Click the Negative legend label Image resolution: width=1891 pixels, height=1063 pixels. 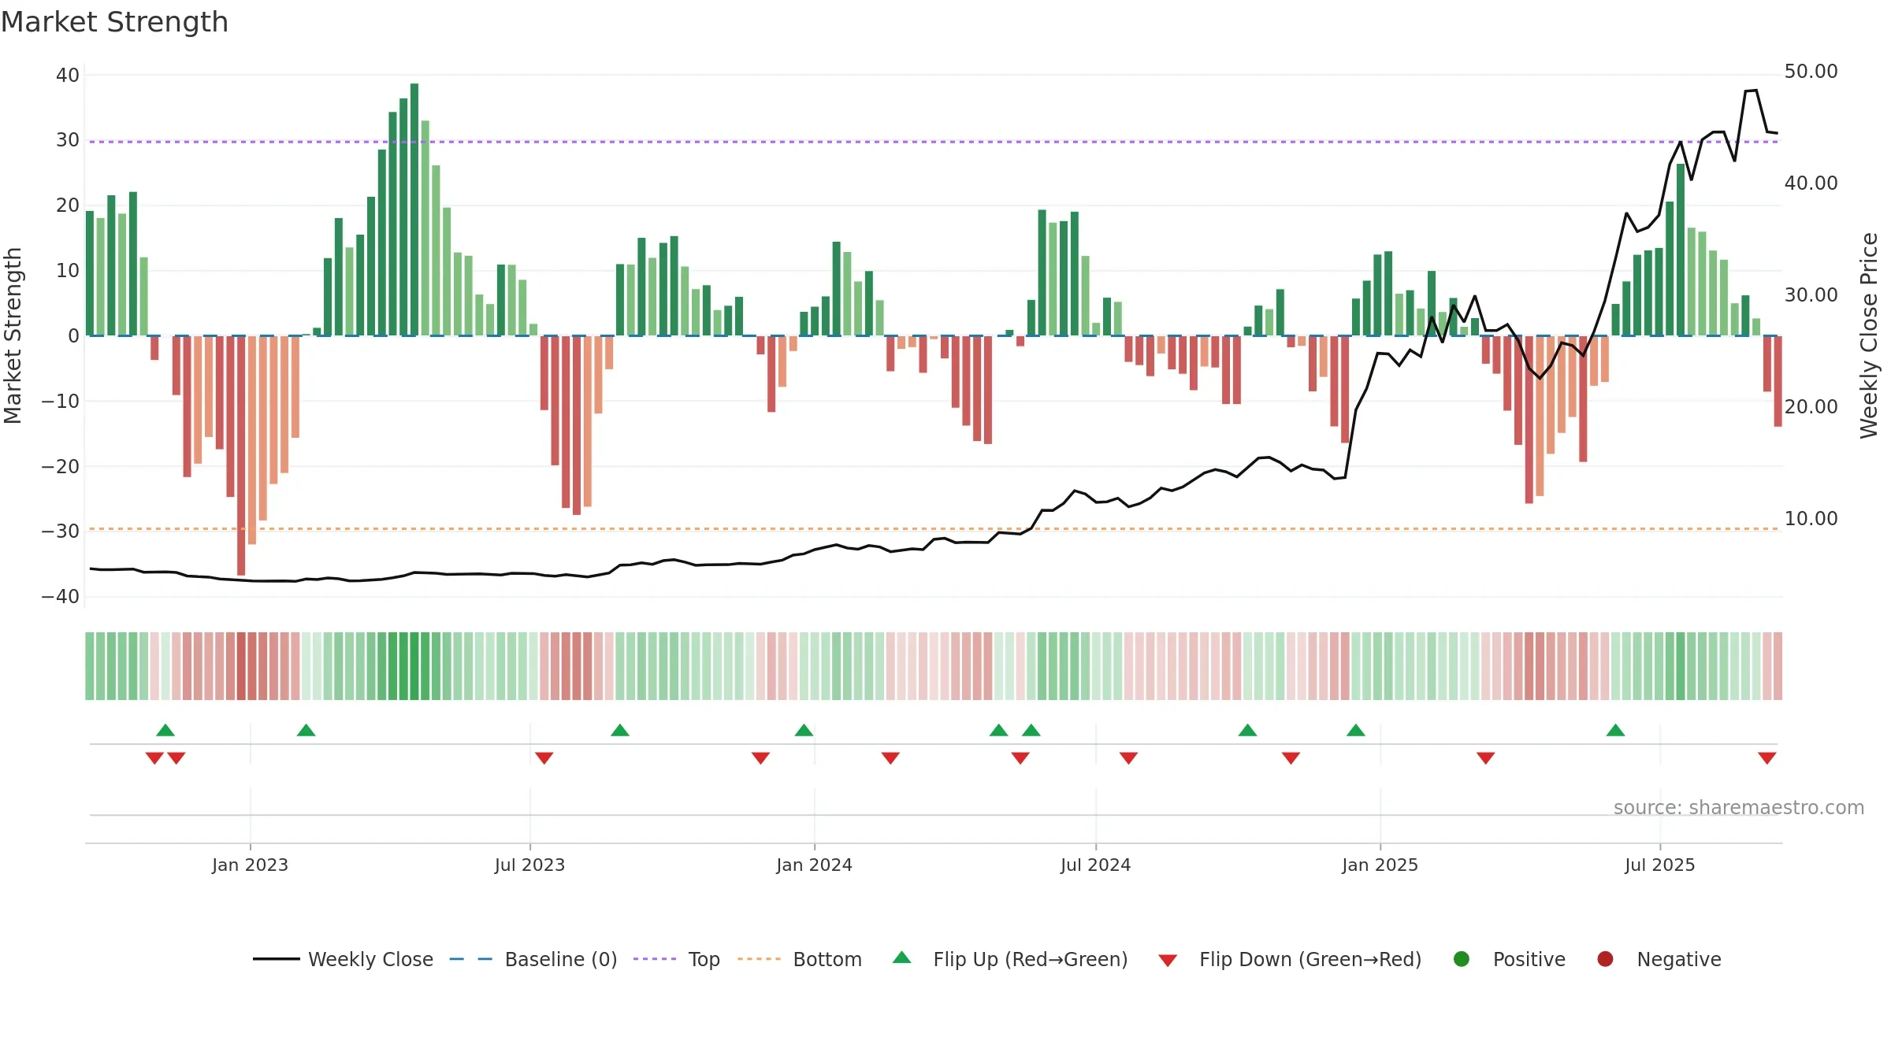pyautogui.click(x=1679, y=959)
